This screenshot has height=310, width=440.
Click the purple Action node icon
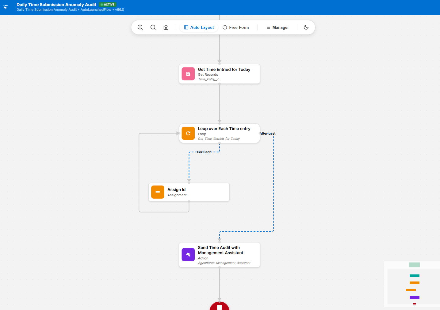point(188,255)
